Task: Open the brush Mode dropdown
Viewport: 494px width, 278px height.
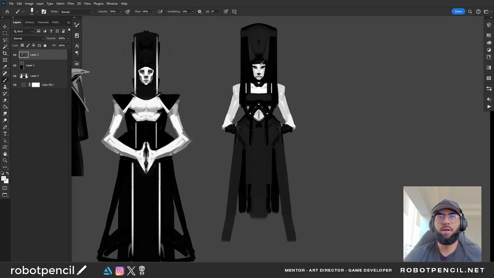Action: [x=76, y=12]
